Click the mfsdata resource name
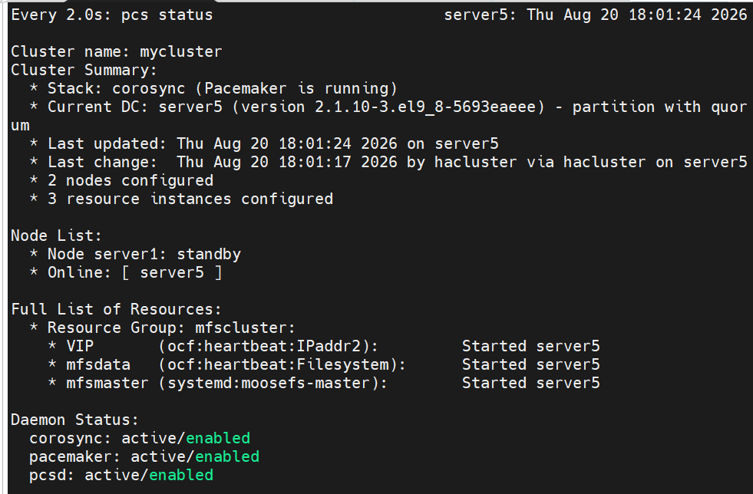Screen dimensions: 753x494 pyautogui.click(x=98, y=365)
